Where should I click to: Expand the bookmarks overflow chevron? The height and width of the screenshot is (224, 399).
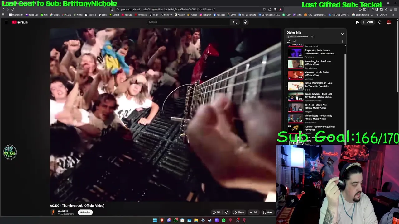[393, 15]
